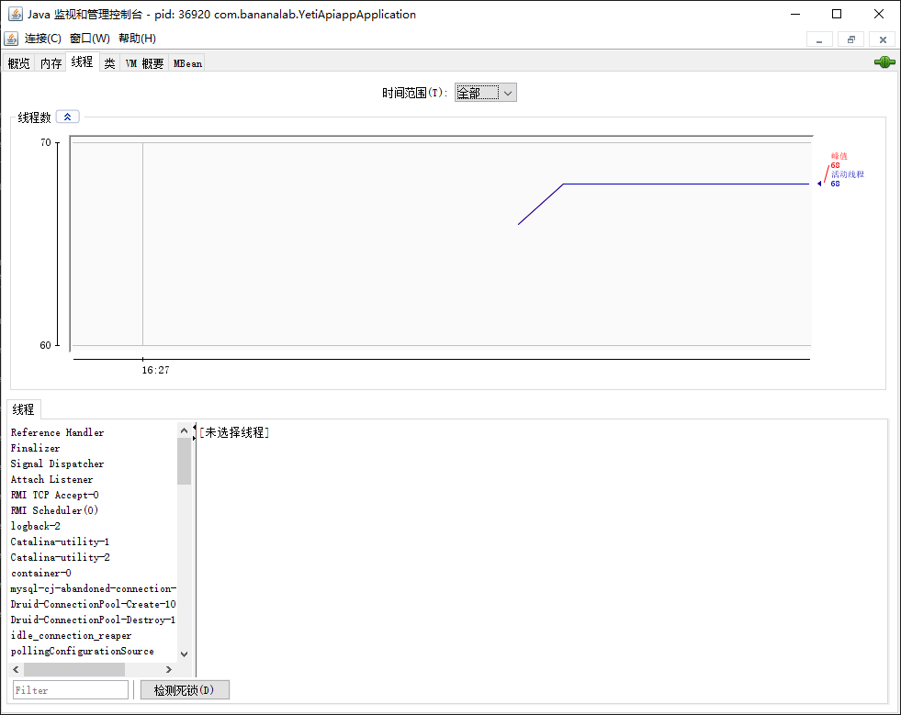Focus the Filter input field
This screenshot has height=715, width=901.
[x=71, y=689]
